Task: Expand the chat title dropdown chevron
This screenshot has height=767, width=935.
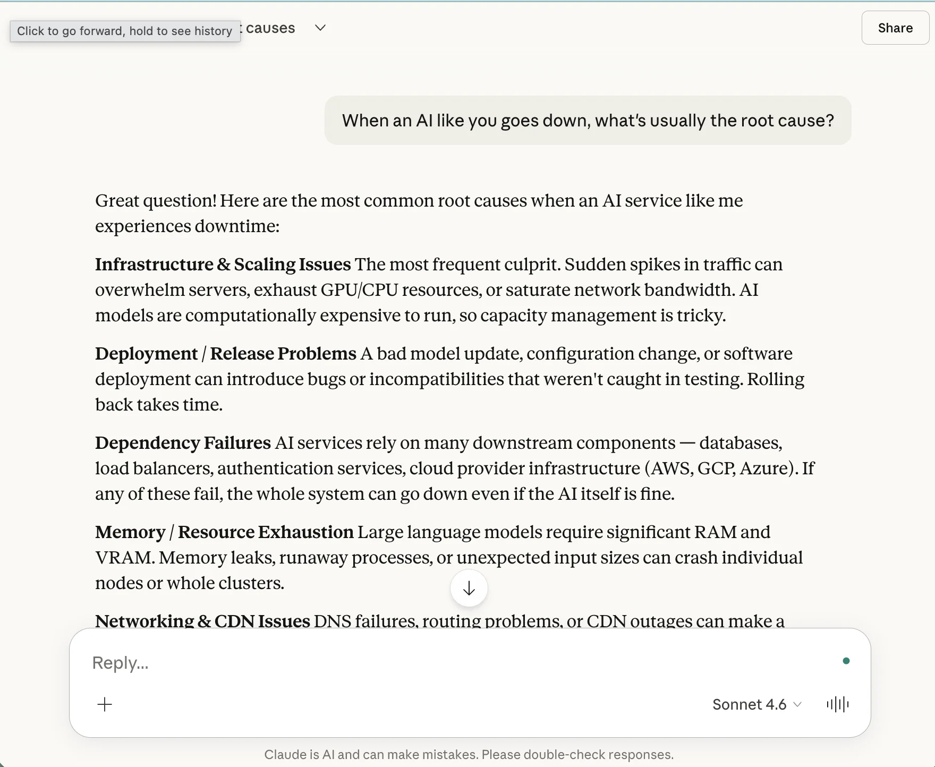Action: pos(320,28)
